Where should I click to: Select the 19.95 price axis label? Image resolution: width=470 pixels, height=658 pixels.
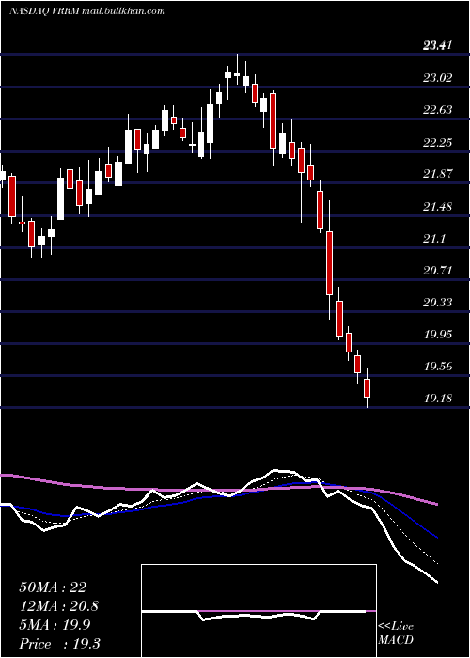coord(437,335)
